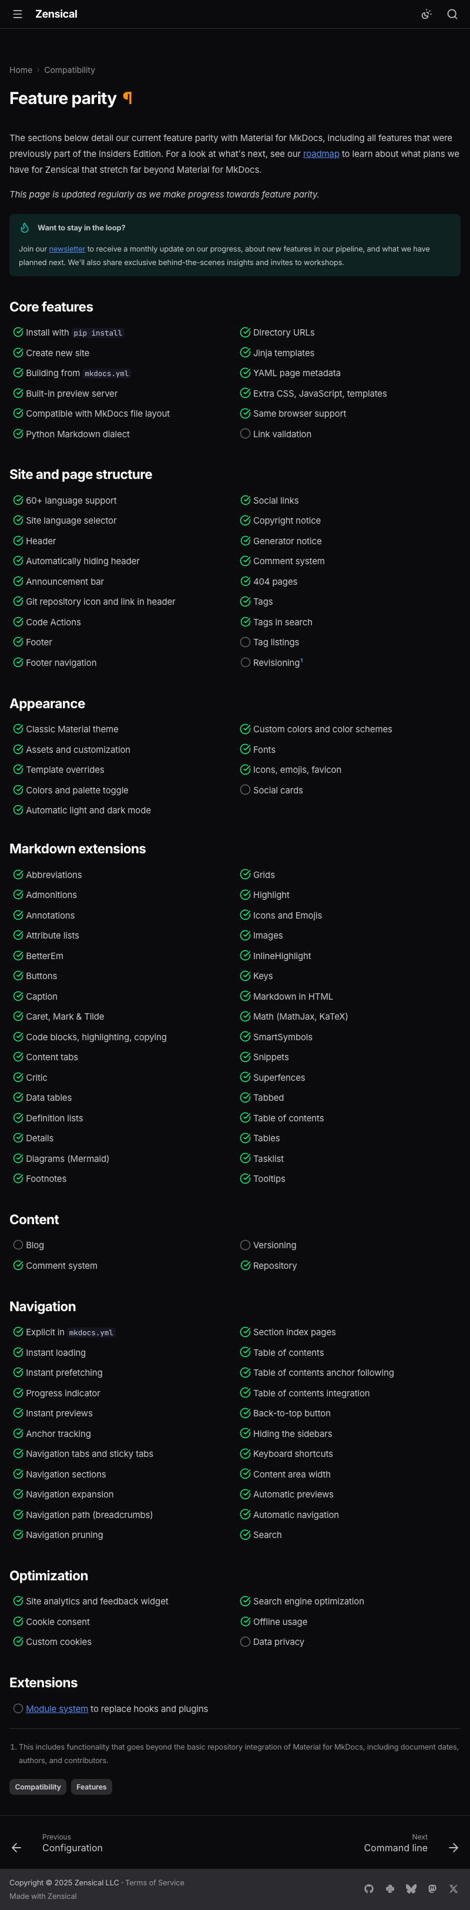Go to next page Command line
The image size is (470, 1910).
click(396, 1847)
